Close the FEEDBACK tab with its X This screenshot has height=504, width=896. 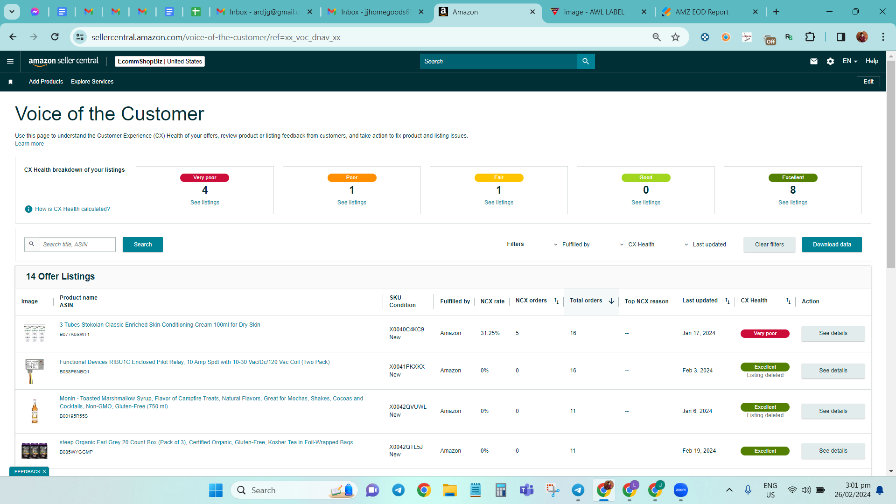[44, 471]
